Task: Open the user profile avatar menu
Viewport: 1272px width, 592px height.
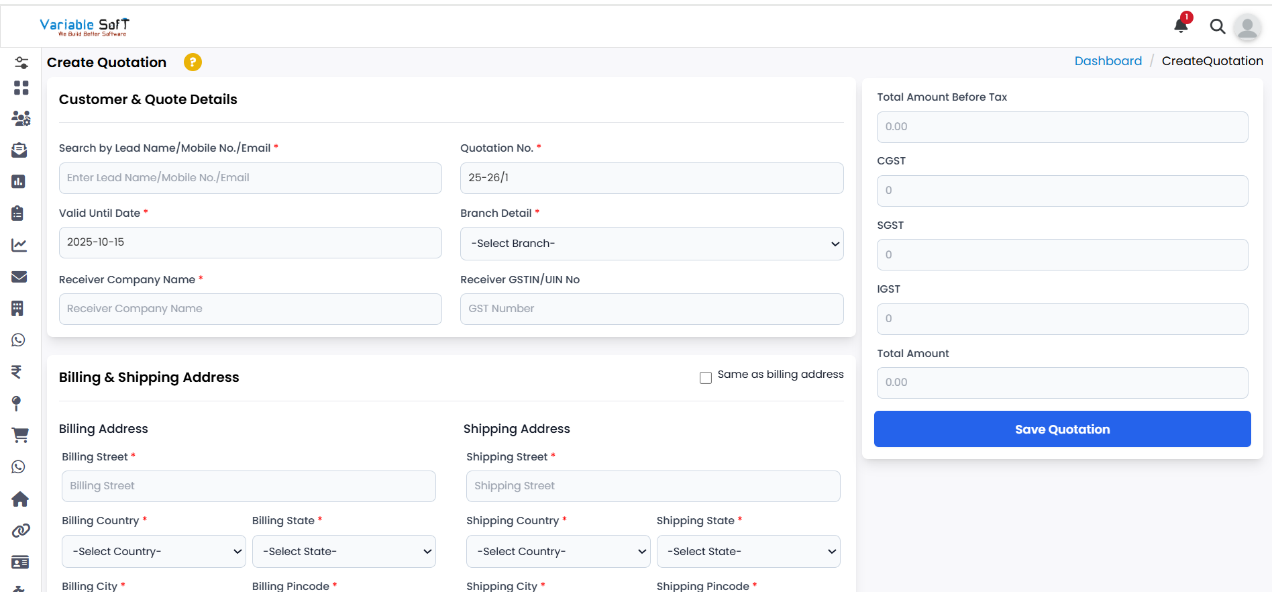Action: point(1247,27)
